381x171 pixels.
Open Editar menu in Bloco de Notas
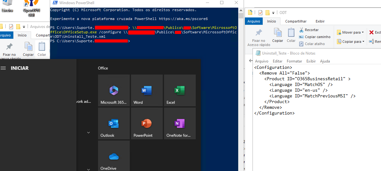[278, 61]
